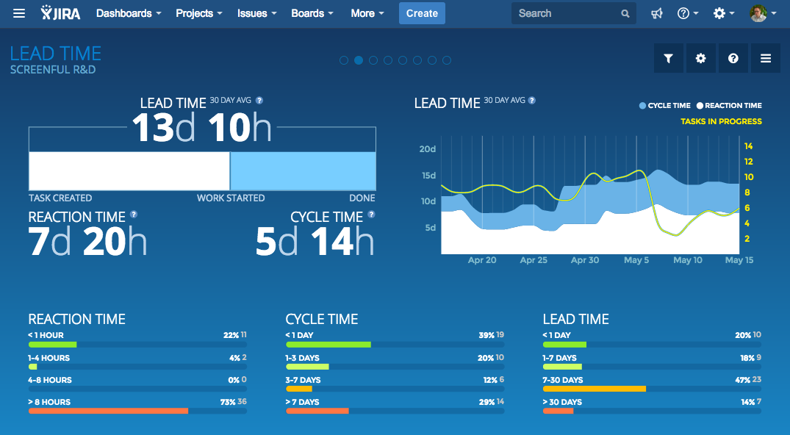Click the dashboard filter funnel button
Screen dimensions: 790x435
pos(669,59)
